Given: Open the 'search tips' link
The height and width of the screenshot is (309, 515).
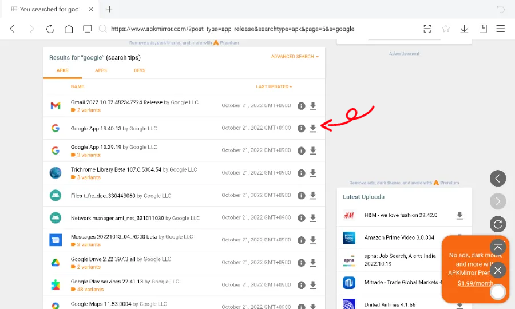Looking at the screenshot, I should click(123, 57).
